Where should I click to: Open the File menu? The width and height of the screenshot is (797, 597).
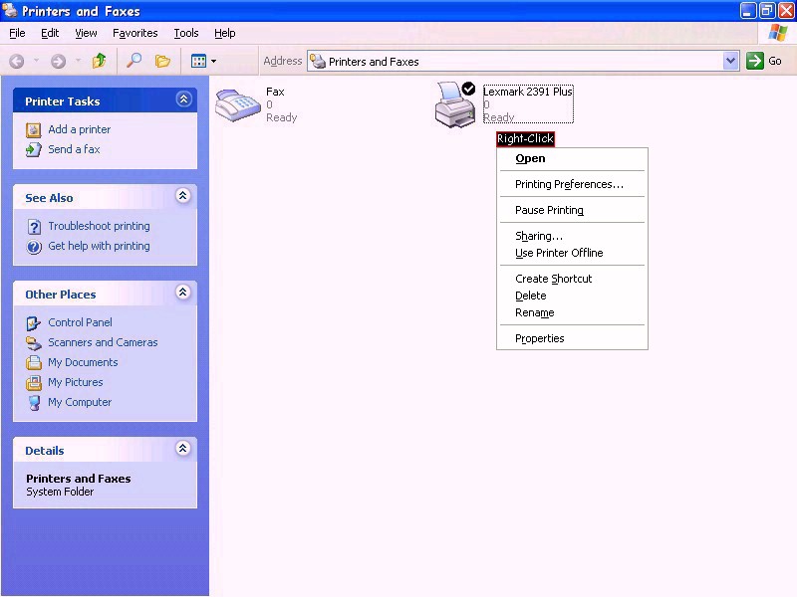[x=17, y=33]
